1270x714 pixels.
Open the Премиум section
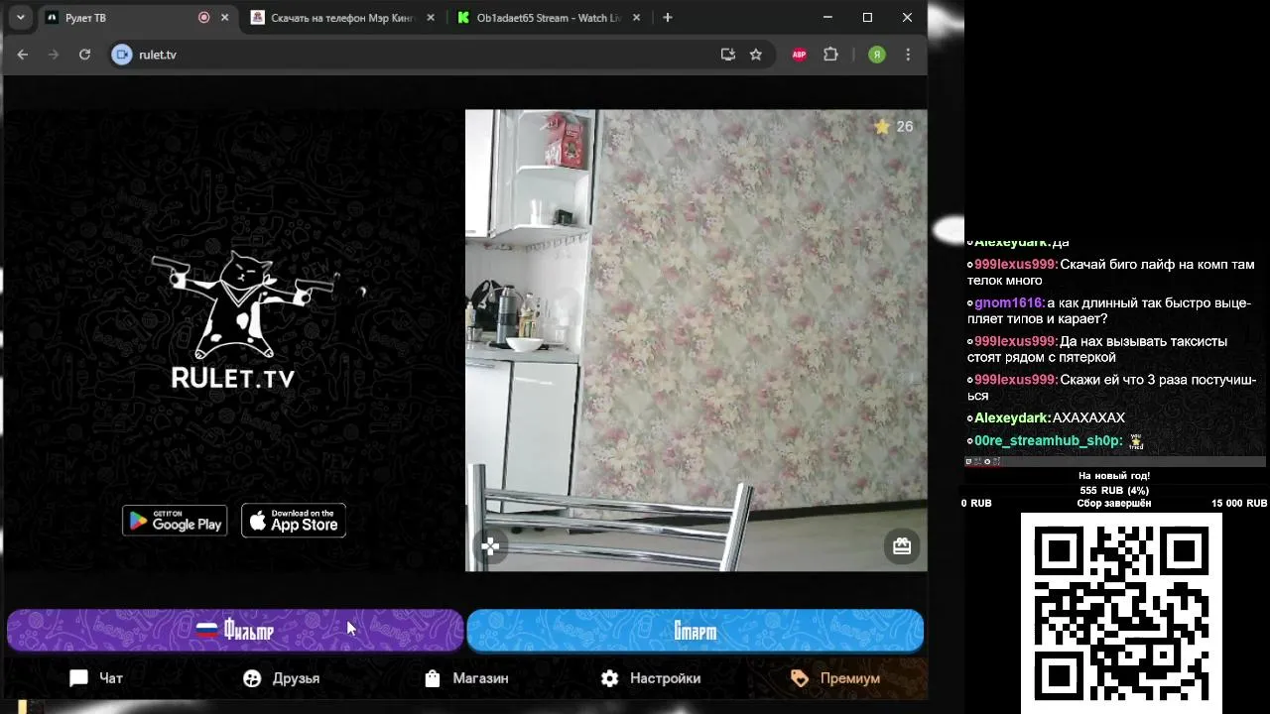pos(835,678)
